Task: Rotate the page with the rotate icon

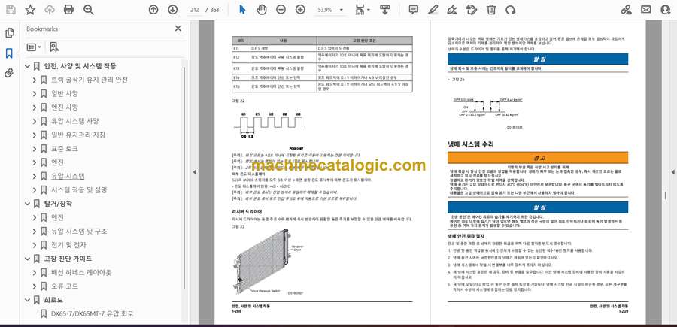Action: pos(511,10)
